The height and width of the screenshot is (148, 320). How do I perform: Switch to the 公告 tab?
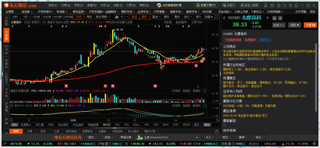(x=57, y=131)
